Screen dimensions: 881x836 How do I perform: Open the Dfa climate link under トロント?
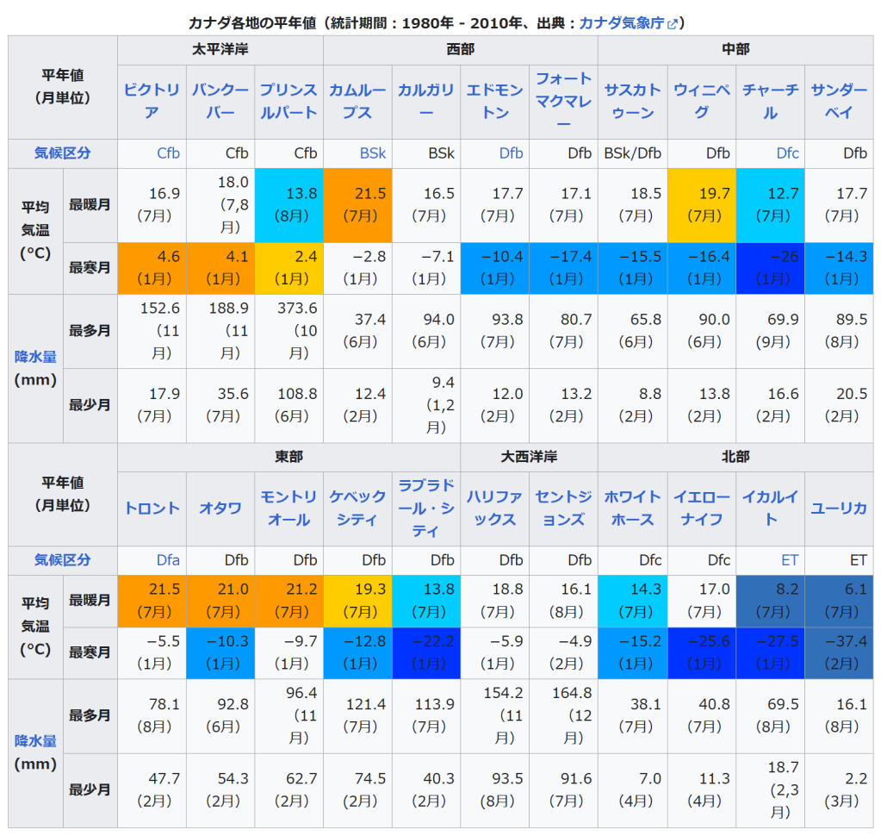[x=169, y=560]
